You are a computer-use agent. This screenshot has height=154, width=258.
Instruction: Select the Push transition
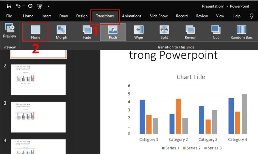click(x=113, y=32)
